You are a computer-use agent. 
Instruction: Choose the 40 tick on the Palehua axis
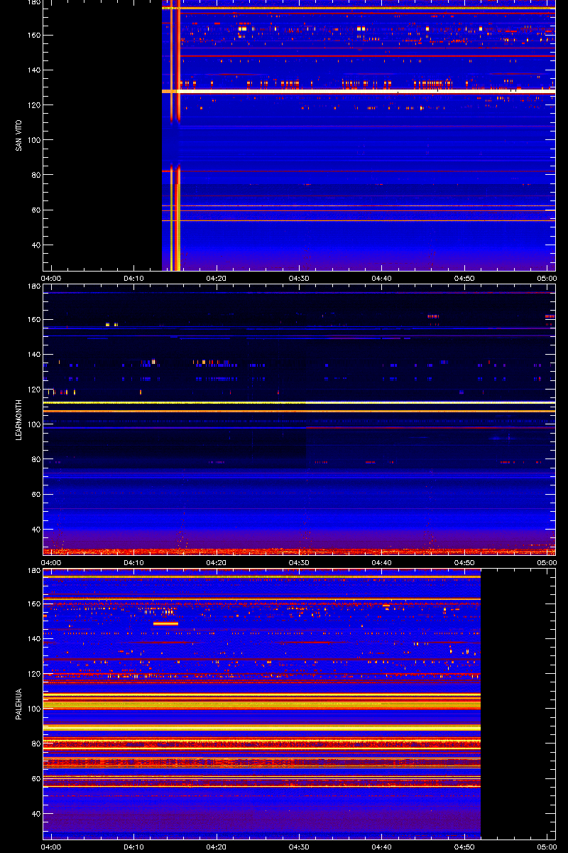[35, 814]
